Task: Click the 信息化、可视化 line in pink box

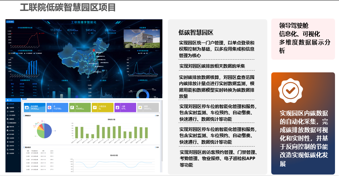Action: point(299,34)
